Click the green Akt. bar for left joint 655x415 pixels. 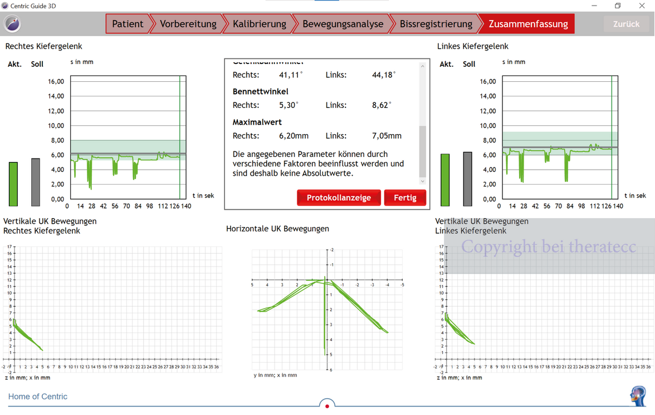(x=445, y=180)
